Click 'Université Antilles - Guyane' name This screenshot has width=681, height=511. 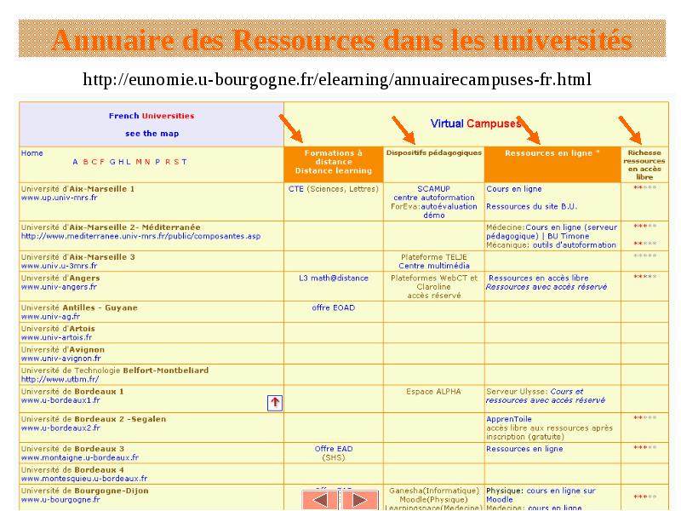[x=79, y=308]
